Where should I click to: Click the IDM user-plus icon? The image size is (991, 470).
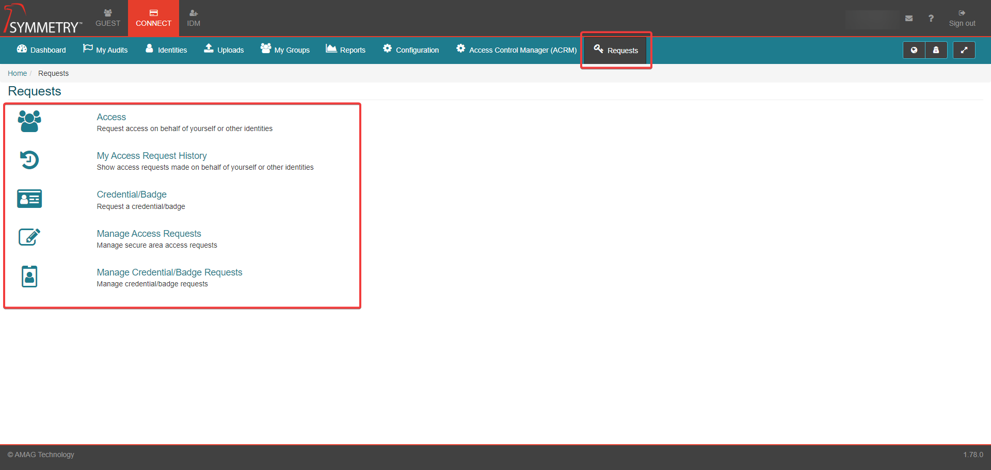coord(194,13)
